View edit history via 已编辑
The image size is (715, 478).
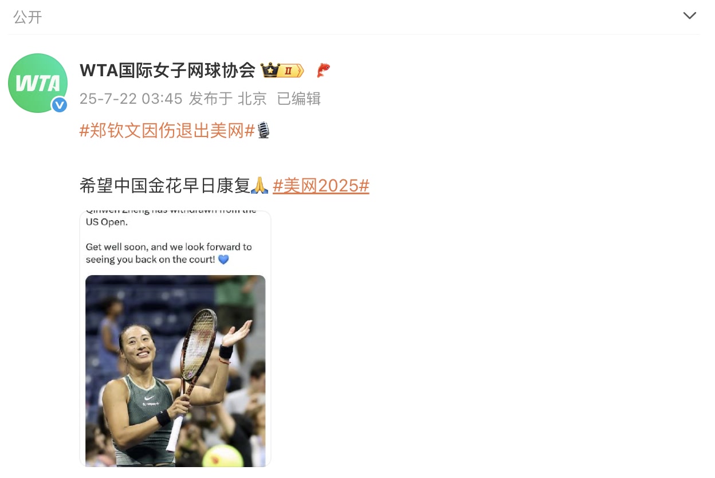coord(298,99)
